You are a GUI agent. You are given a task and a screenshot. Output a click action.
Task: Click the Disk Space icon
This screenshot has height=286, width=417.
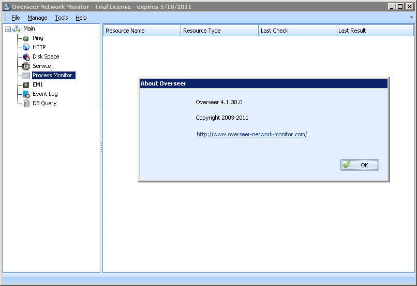click(x=26, y=56)
